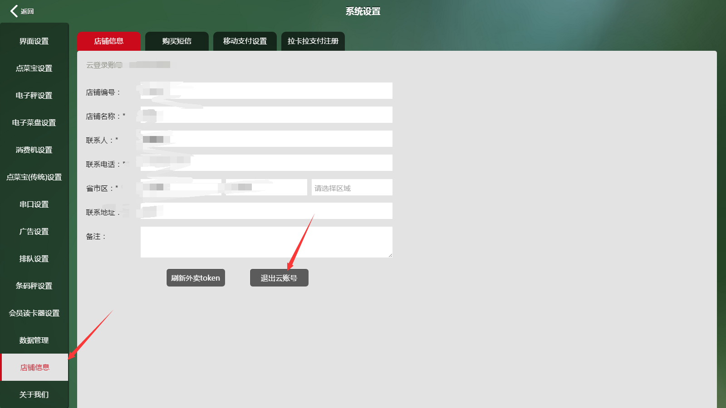Select 数据管理 sidebar entry
The image size is (726, 408).
point(34,340)
